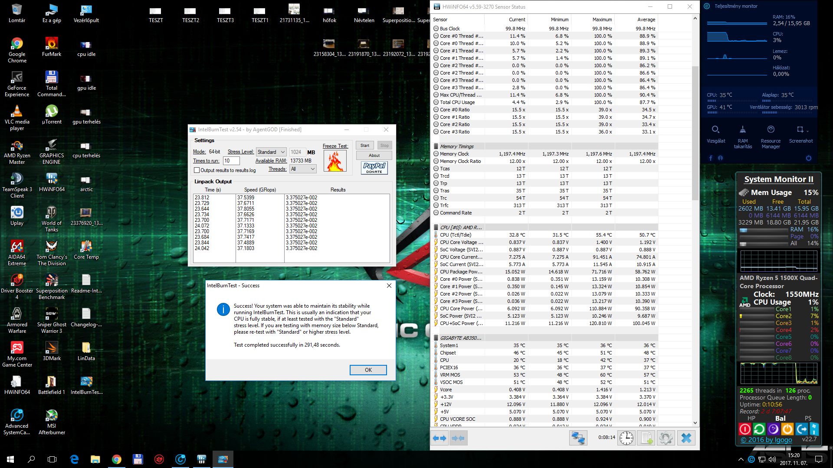Open HWiNFO64 desktop shortcut icon

(x=52, y=182)
